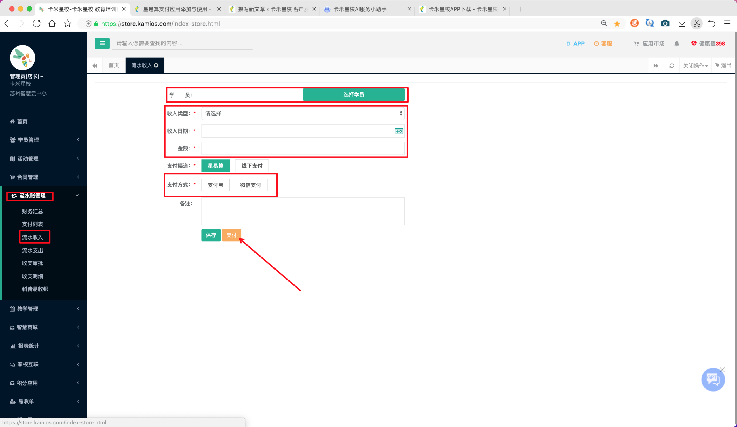Select 线下支付 payment channel
737x427 pixels.
(x=252, y=166)
